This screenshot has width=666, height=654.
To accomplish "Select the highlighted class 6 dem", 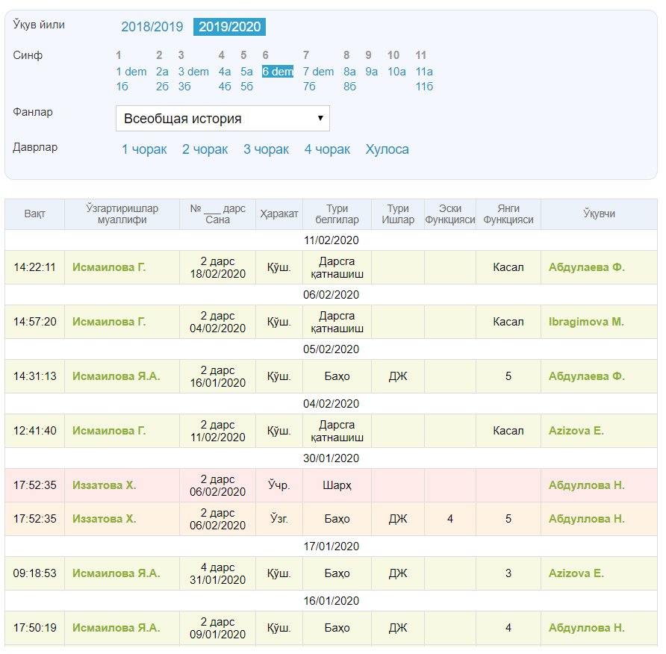I will pyautogui.click(x=277, y=72).
